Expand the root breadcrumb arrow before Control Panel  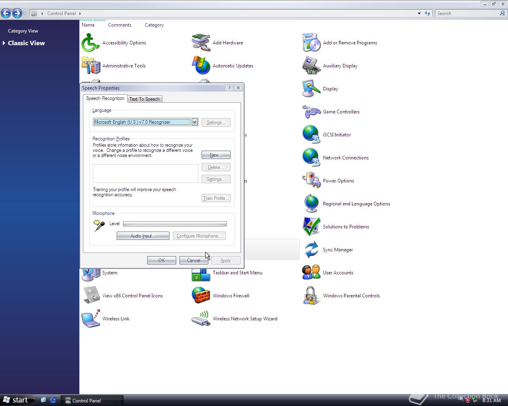42,13
